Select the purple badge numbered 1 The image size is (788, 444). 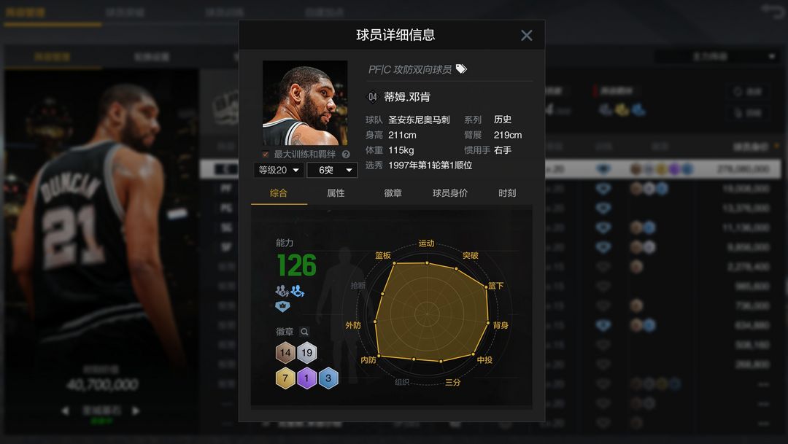(306, 378)
